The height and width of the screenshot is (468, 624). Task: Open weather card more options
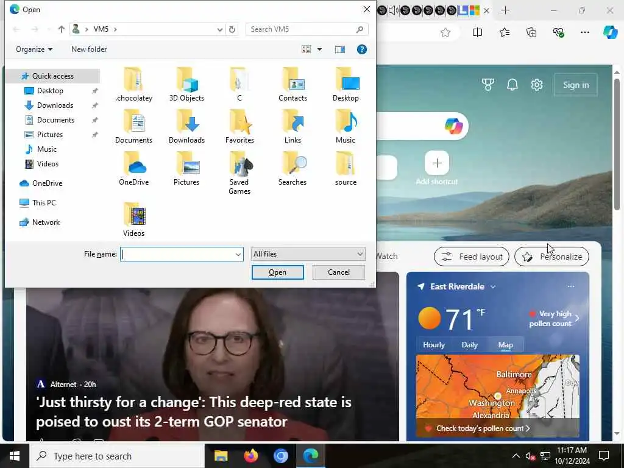(x=570, y=286)
